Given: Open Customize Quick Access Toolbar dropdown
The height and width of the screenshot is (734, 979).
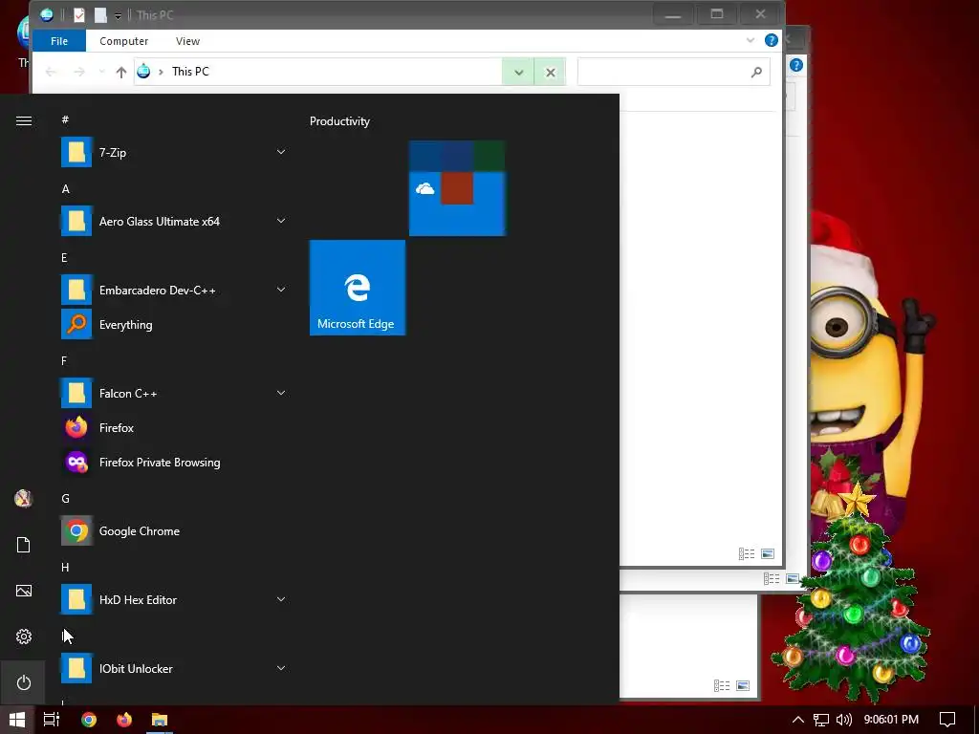Looking at the screenshot, I should 118,15.
